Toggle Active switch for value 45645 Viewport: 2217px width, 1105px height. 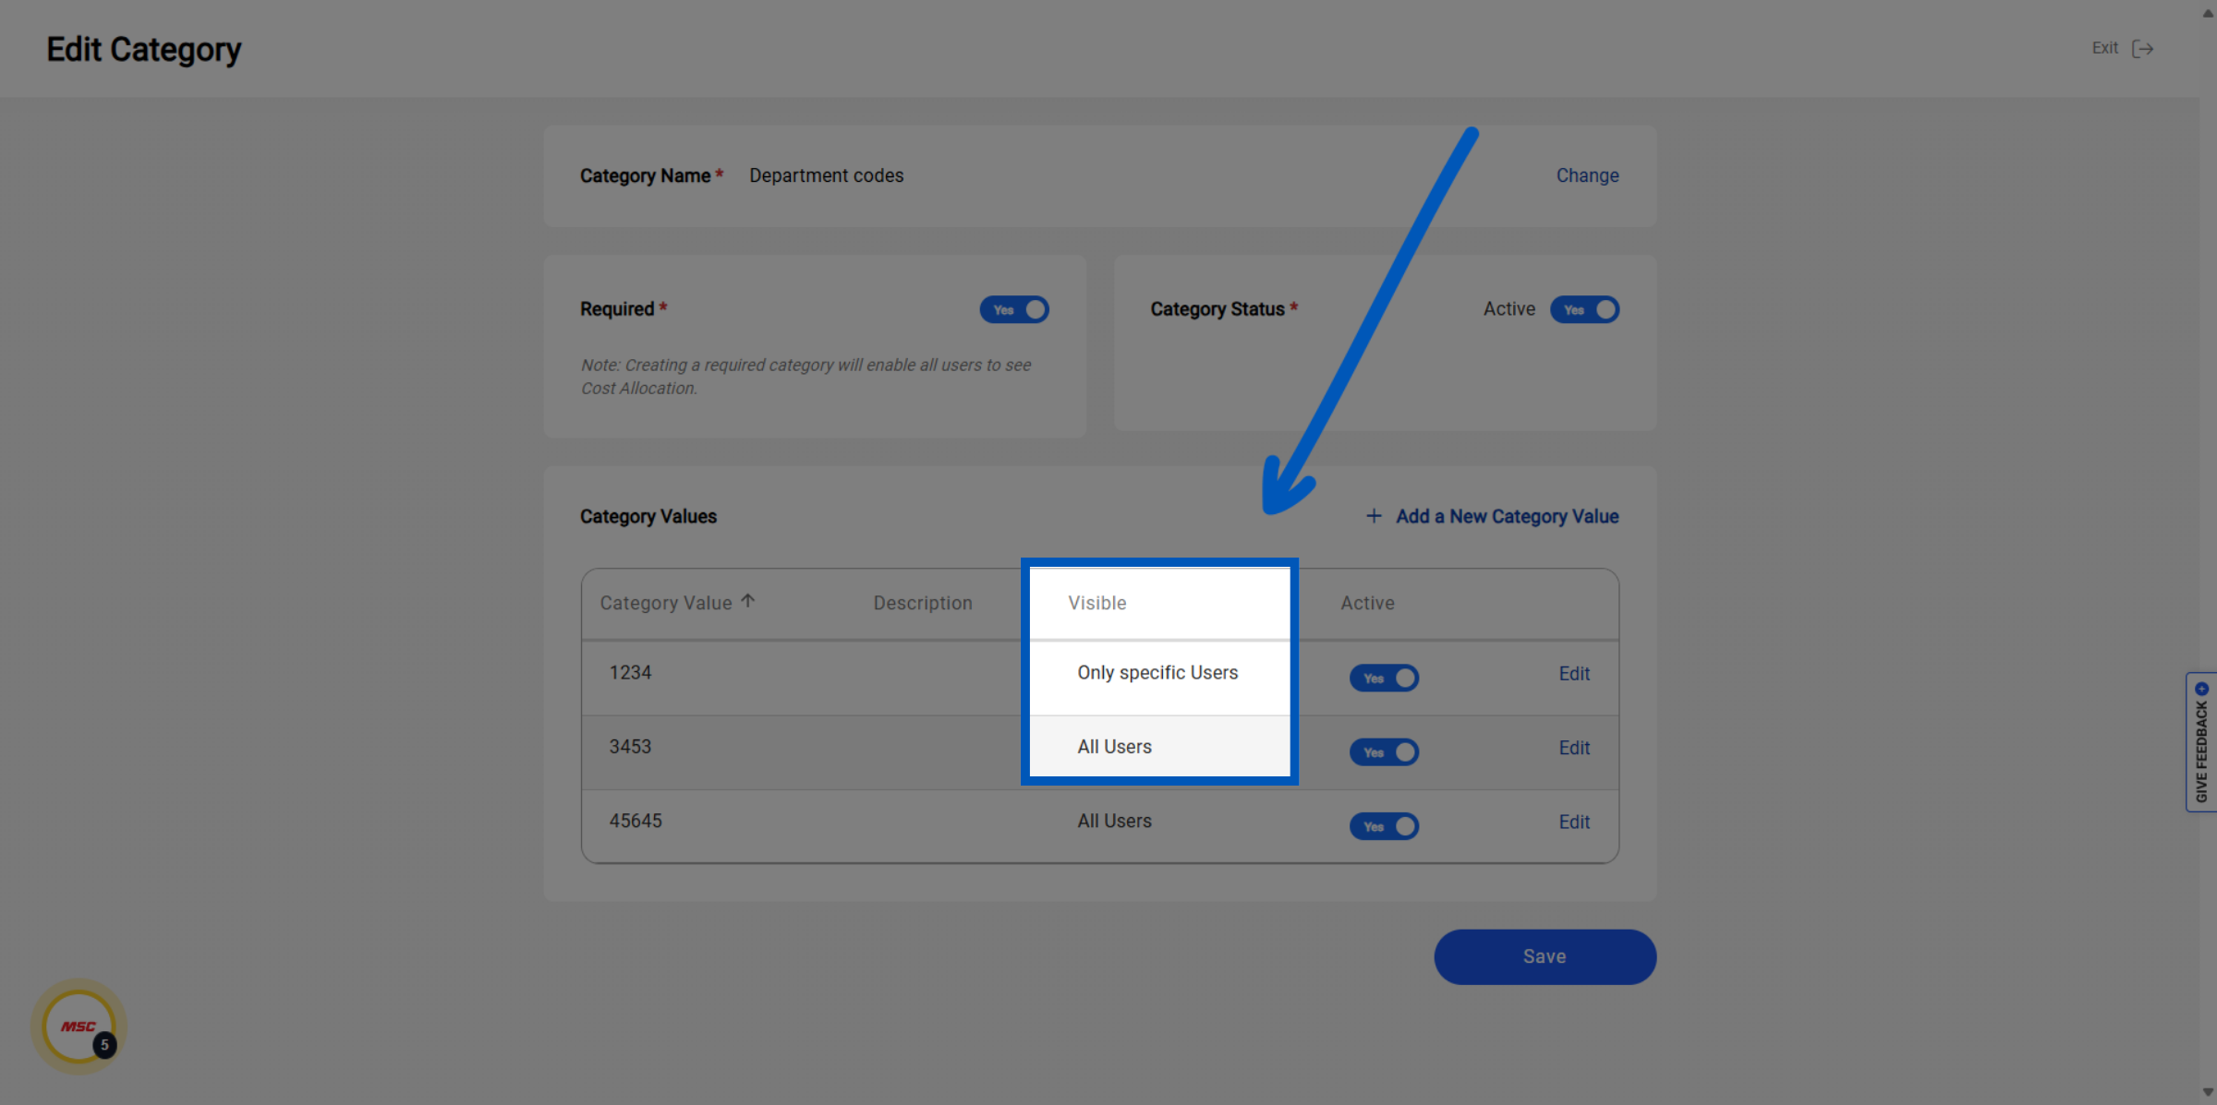pos(1384,825)
